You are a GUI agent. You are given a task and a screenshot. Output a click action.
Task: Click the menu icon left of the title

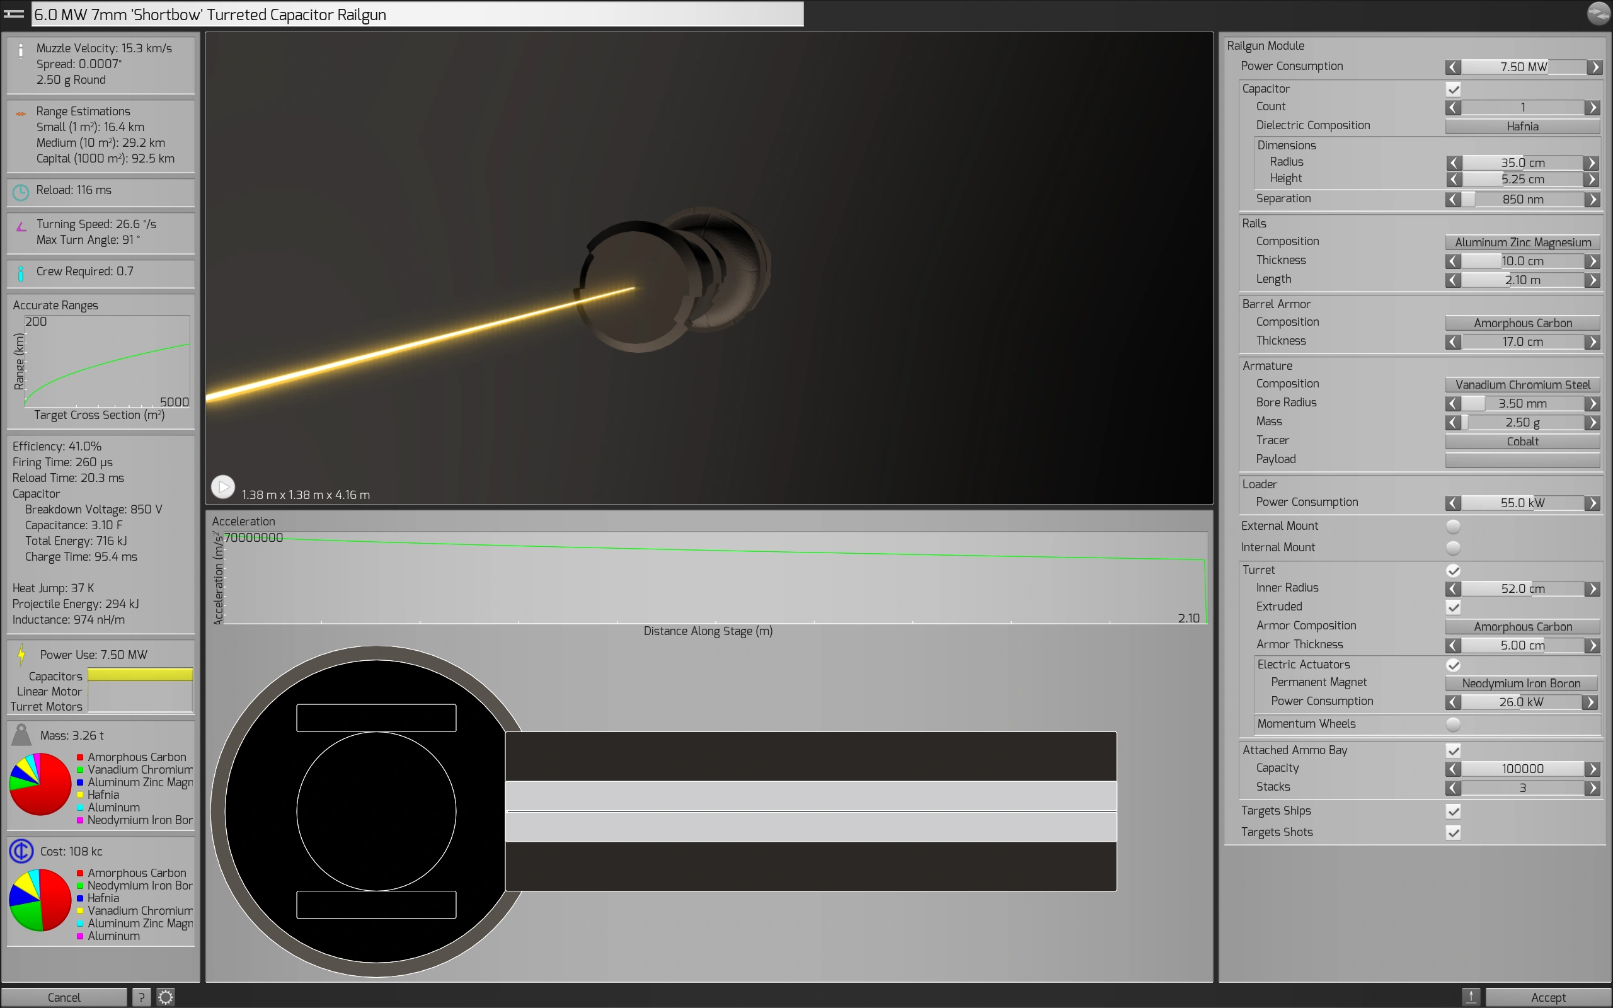coord(14,13)
